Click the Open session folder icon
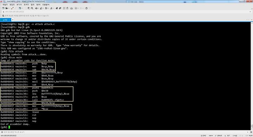The image size is (253, 137). tap(6, 8)
